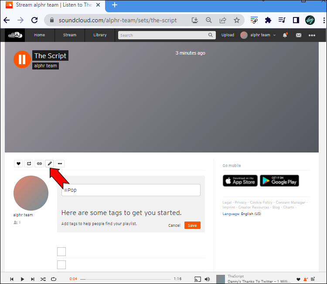The image size is (327, 284).
Task: Click the #Pop tags input field
Action: (131, 190)
